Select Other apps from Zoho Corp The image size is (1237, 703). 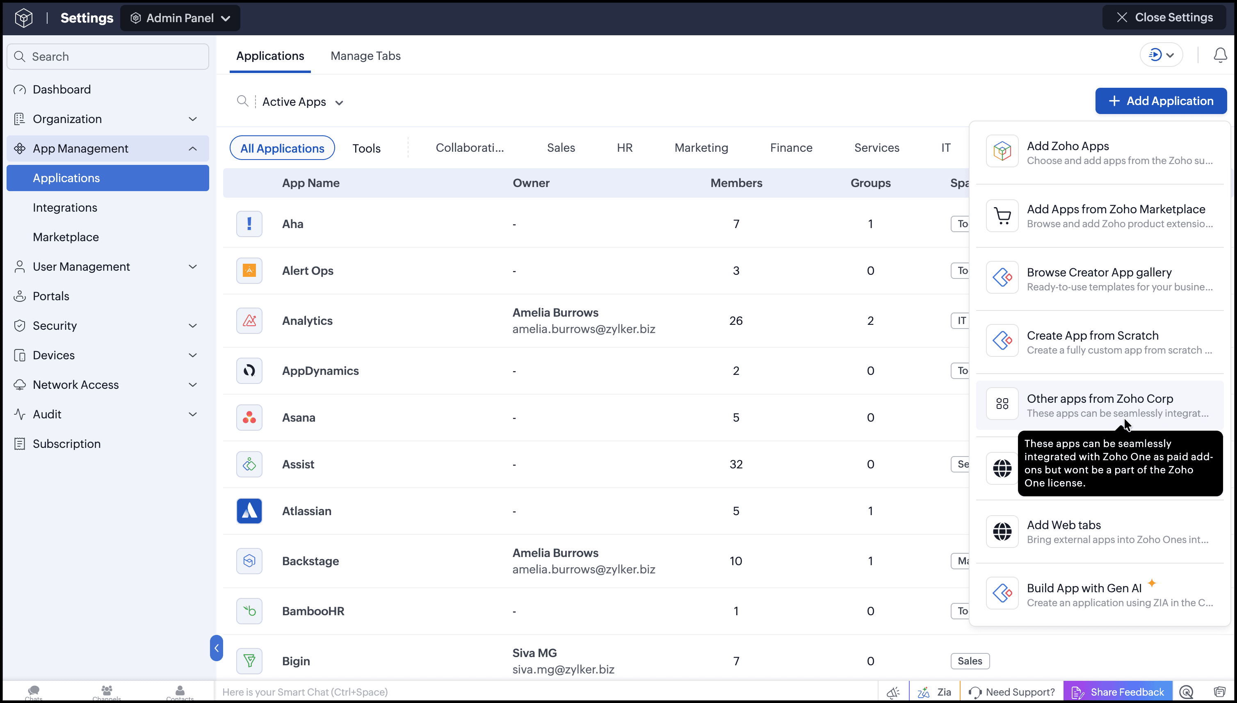[1099, 405]
